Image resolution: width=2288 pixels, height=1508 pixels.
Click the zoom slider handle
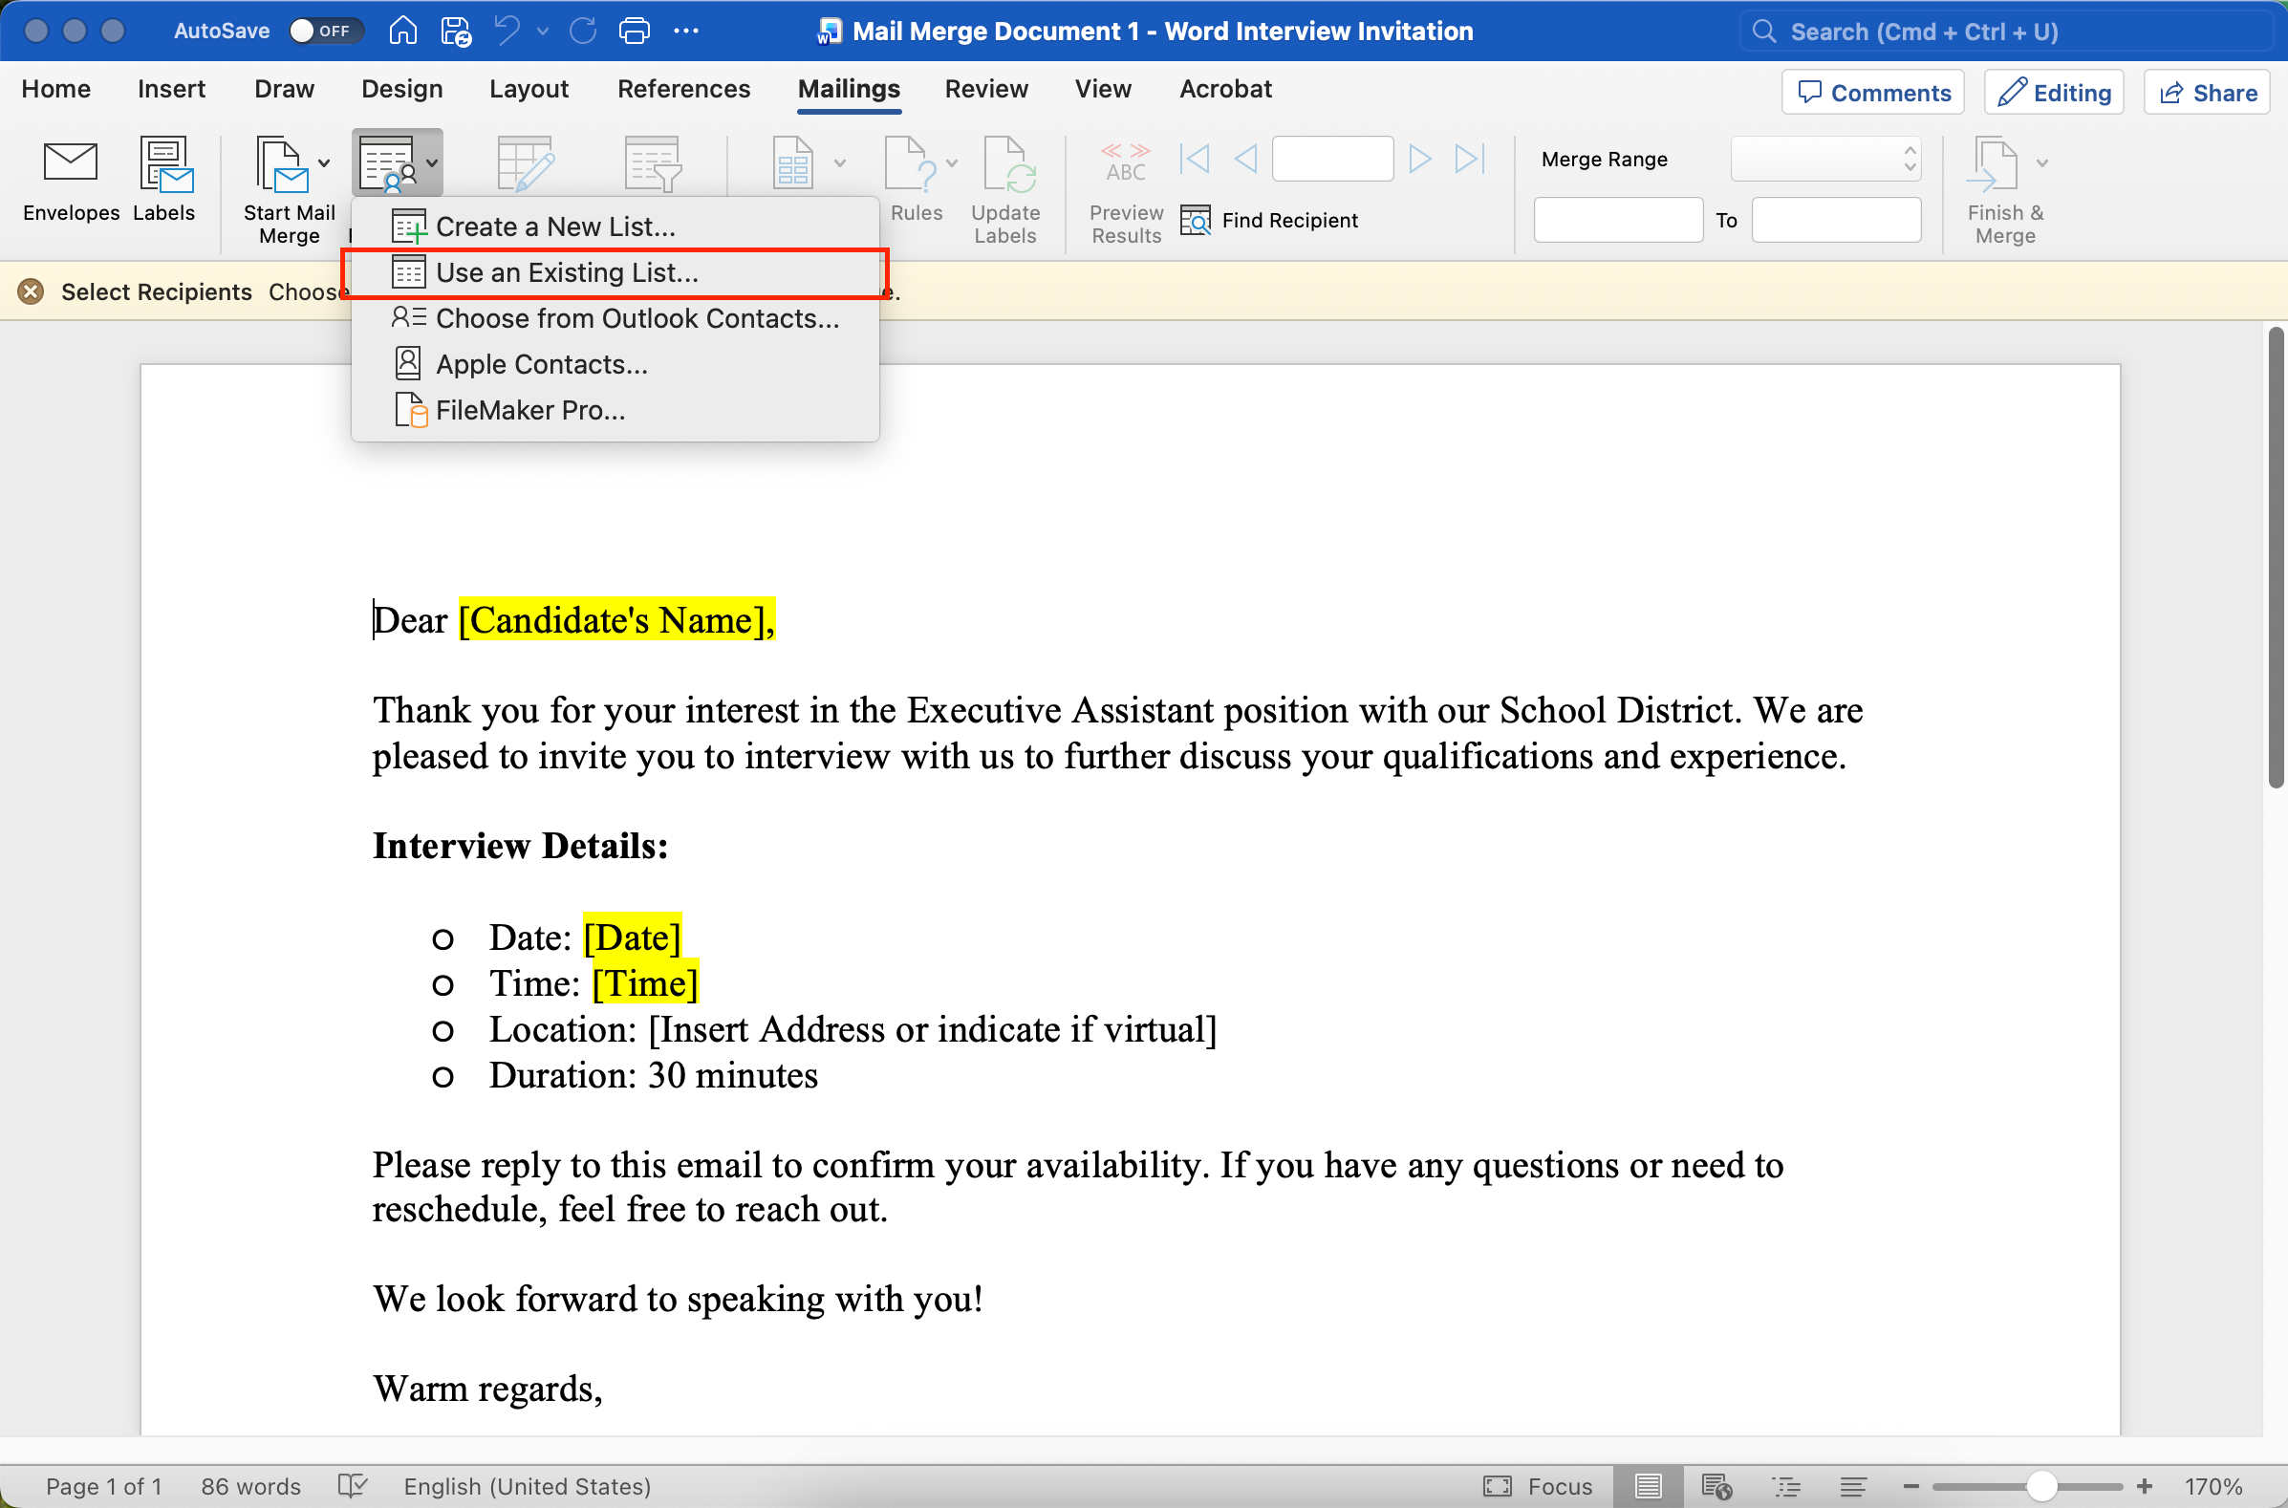pyautogui.click(x=2040, y=1486)
